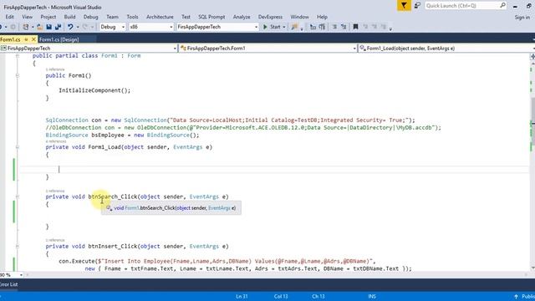535x301 pixels.
Task: Click the Save All icon
Action: (58, 27)
